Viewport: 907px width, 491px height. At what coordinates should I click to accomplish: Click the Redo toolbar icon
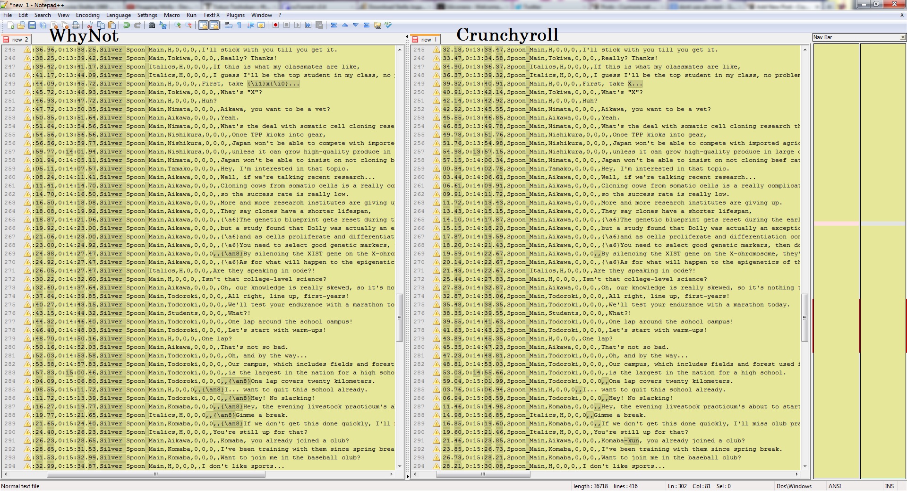pyautogui.click(x=137, y=25)
